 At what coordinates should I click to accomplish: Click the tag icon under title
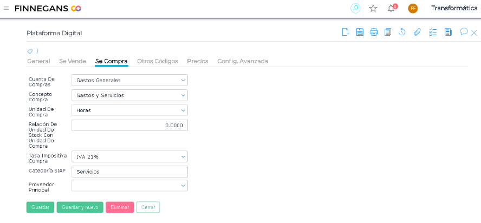30,51
